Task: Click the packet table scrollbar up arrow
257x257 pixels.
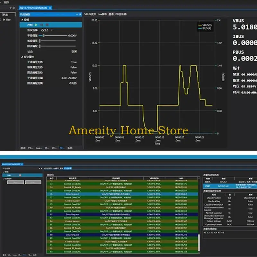Action: click(x=199, y=178)
